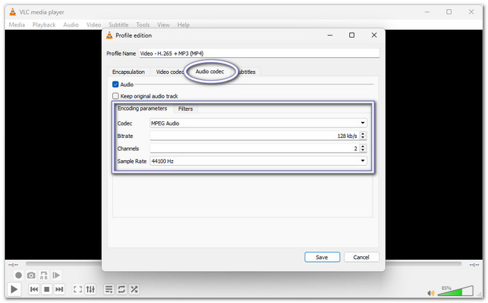Open the Filters sub-tab

[185, 109]
